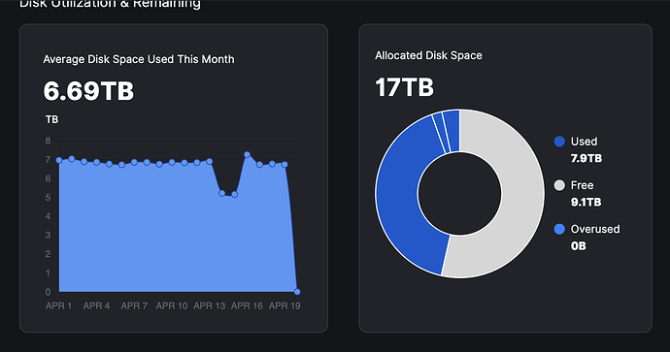Viewport: 670px width, 352px height.
Task: Click the APR 19 axis label
Action: [285, 305]
